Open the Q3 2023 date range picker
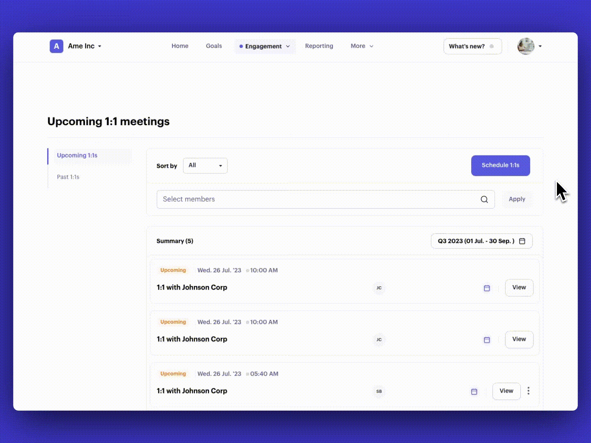 pos(481,241)
